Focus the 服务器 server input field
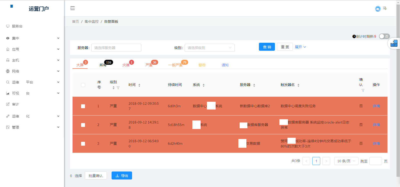Image resolution: width=400 pixels, height=187 pixels. [x=116, y=48]
